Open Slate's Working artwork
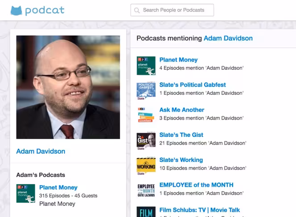This screenshot has height=217, width=296. [x=146, y=166]
